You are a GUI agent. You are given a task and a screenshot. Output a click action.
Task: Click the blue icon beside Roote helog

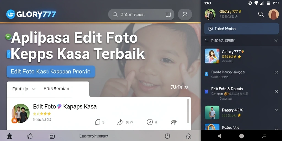pos(207,74)
